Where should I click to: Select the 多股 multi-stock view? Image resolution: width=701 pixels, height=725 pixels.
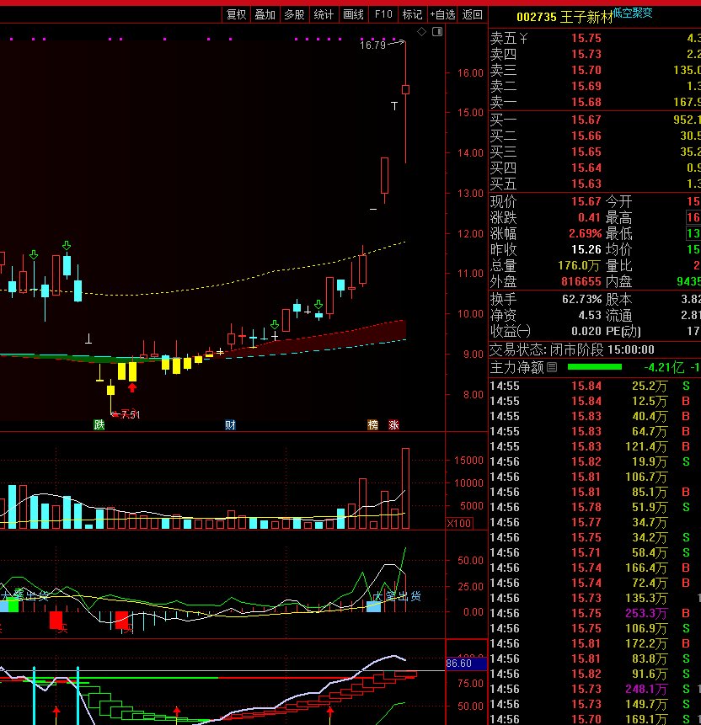point(294,14)
